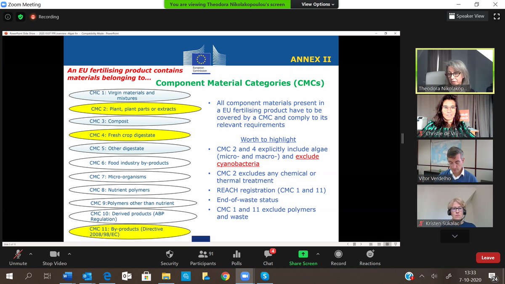Unmute your microphone

[18, 257]
